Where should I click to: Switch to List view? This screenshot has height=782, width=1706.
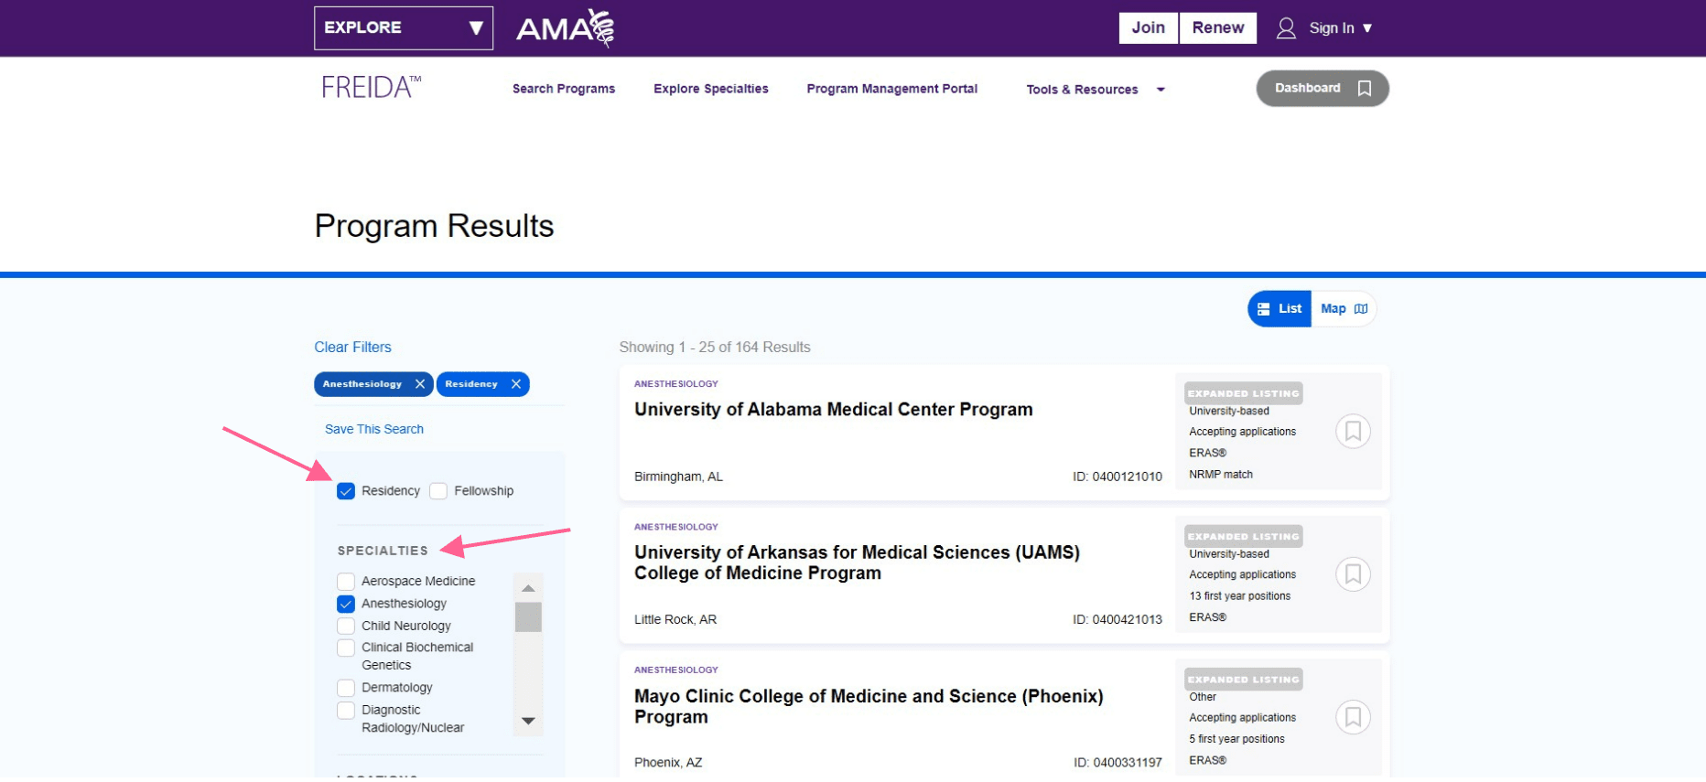[1279, 309]
